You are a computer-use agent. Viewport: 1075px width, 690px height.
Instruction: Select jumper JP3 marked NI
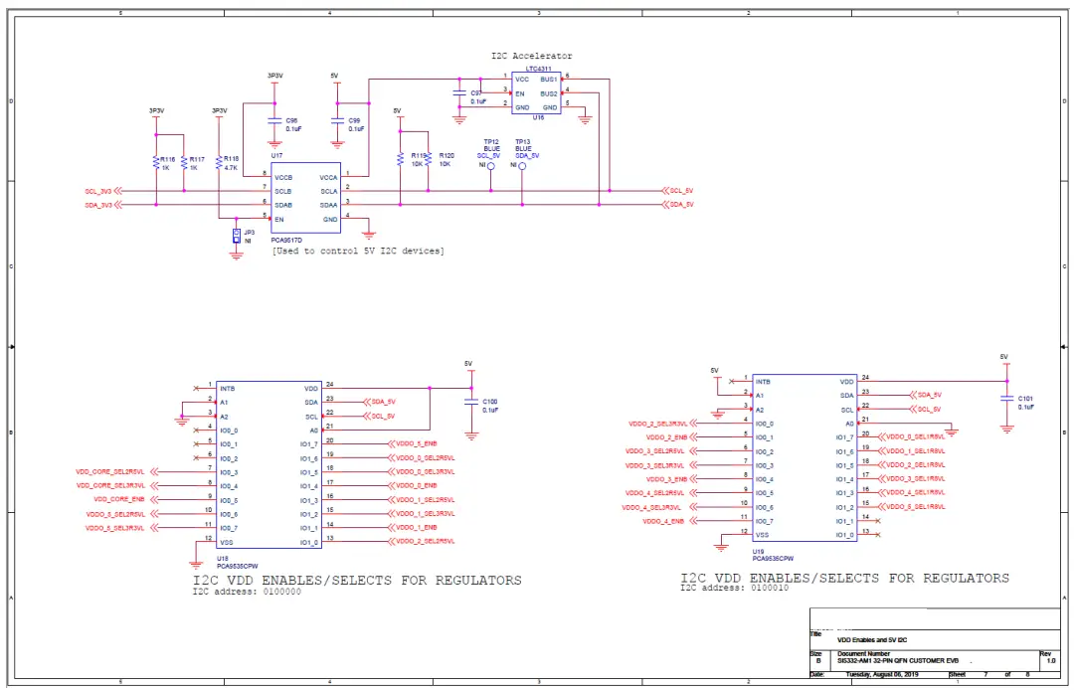pos(237,236)
